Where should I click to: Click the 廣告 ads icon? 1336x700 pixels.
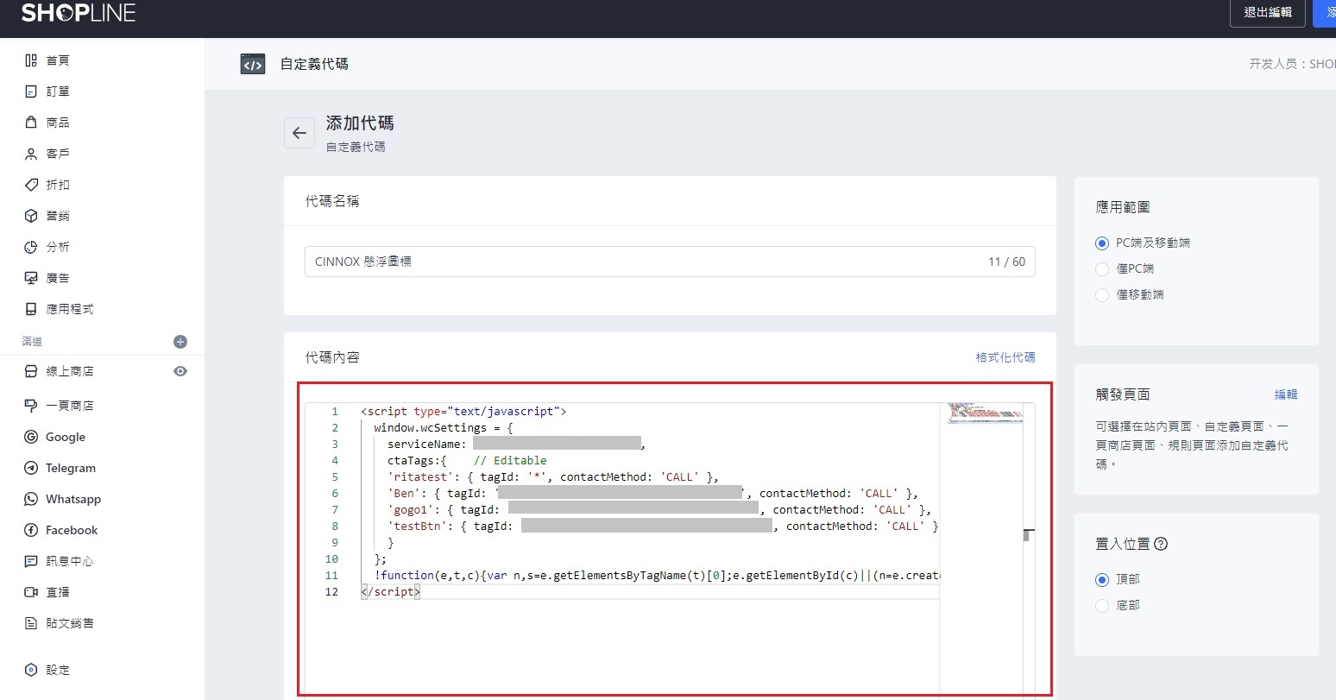[31, 278]
